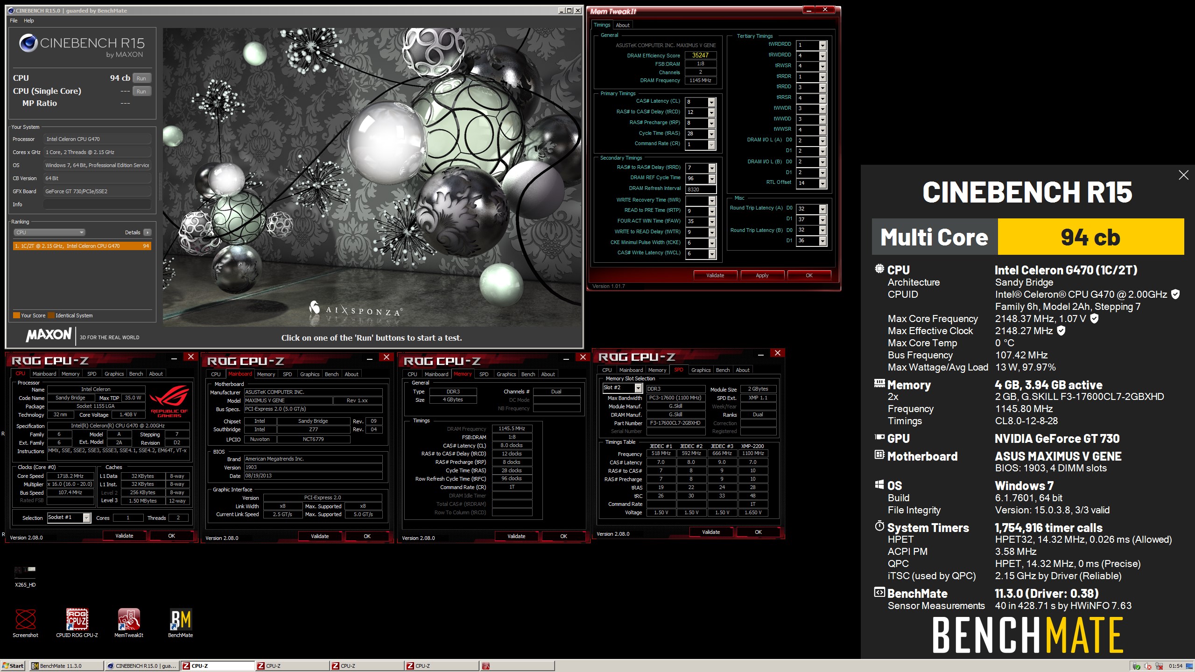Viewport: 1195px width, 672px height.
Task: Expand the Cycle Time (tRAS) dropdown
Action: click(711, 134)
